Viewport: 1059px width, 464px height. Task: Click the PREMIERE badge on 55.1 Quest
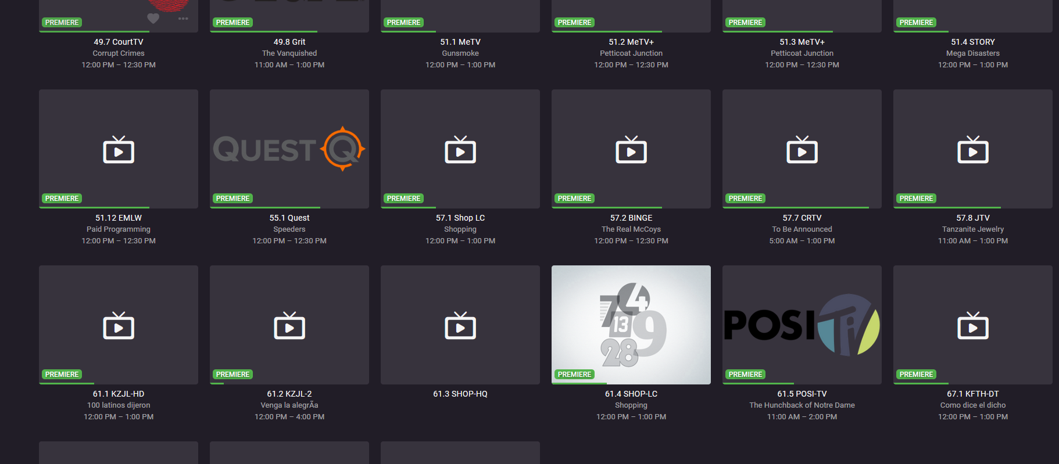pyautogui.click(x=232, y=199)
